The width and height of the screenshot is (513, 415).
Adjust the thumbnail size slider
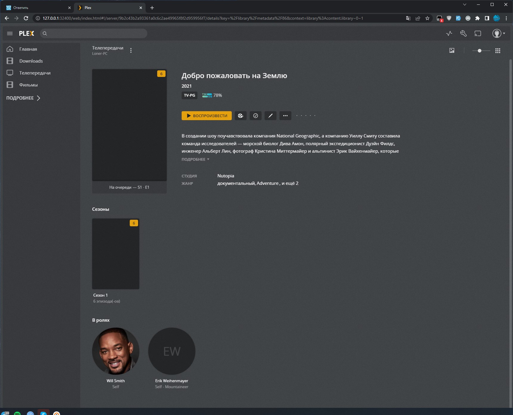coord(480,51)
